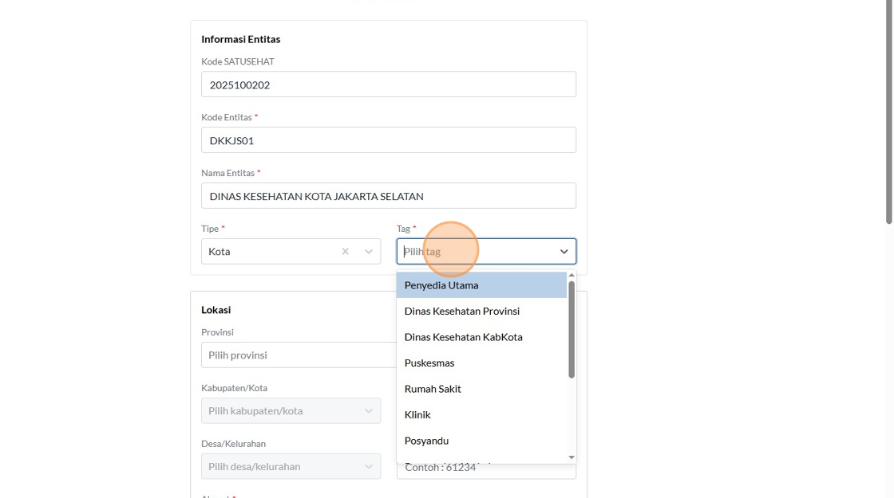Expand the Tipe dropdown chevron

coord(369,252)
